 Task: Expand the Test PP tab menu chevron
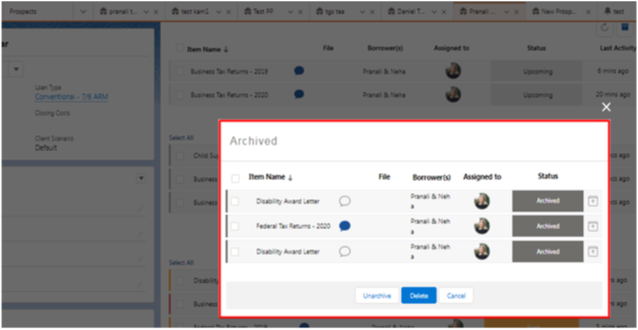pyautogui.click(x=290, y=12)
